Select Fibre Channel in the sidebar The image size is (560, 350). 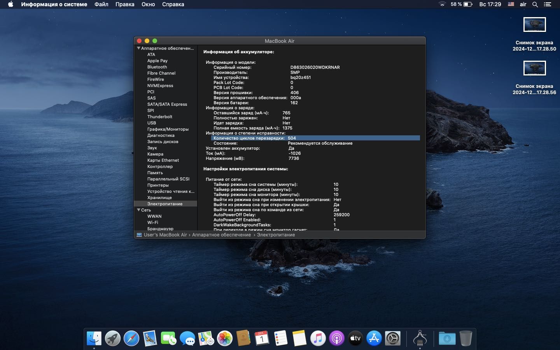tap(161, 73)
